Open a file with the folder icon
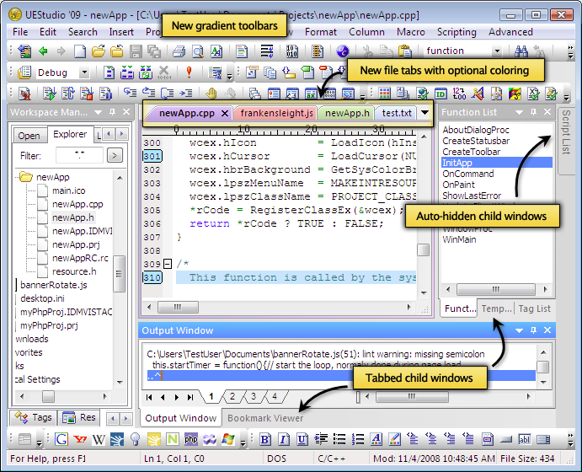This screenshot has width=582, height=472. pyautogui.click(x=99, y=51)
